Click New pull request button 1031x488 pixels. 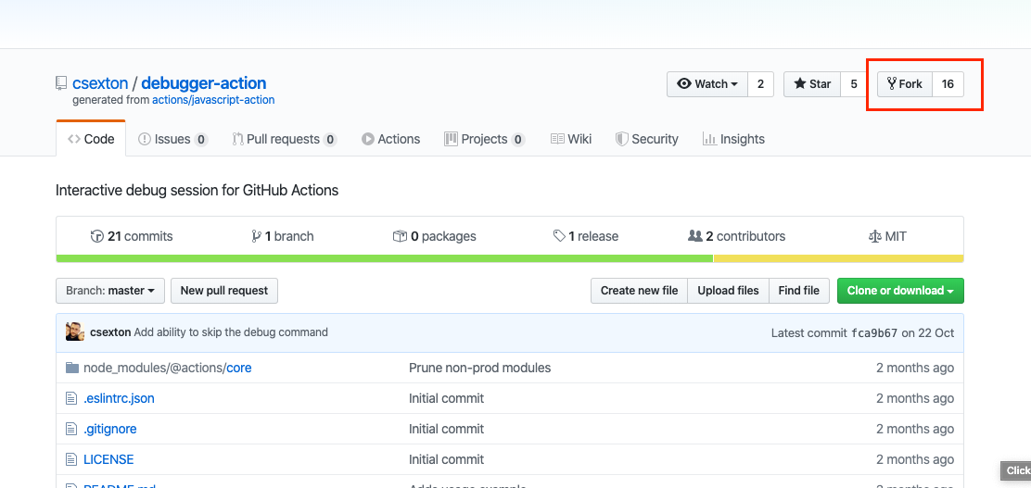click(224, 291)
